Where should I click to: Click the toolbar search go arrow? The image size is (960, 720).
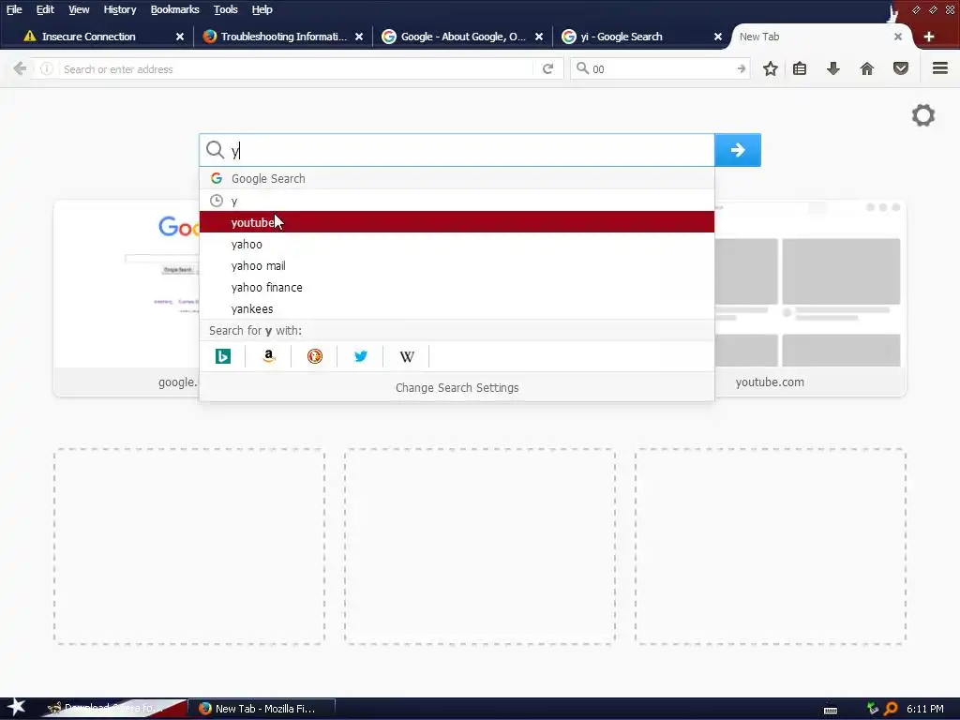[742, 68]
